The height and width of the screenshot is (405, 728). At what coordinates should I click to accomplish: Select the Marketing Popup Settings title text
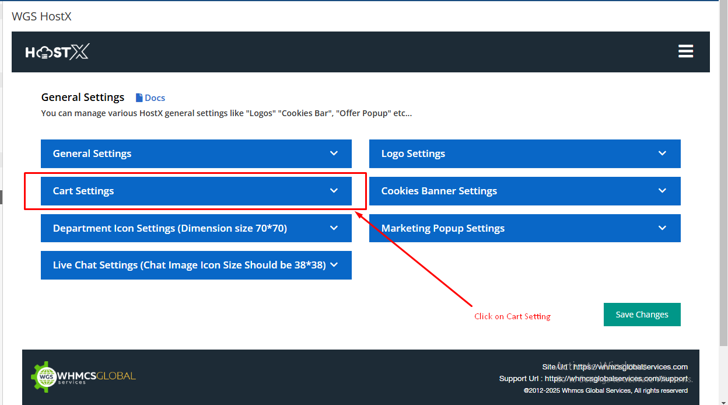(x=443, y=228)
